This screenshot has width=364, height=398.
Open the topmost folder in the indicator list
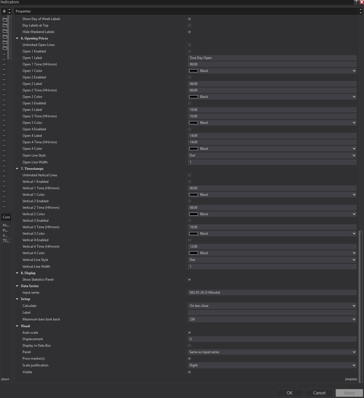(x=5, y=20)
